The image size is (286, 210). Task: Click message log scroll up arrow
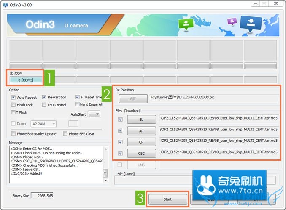(105, 149)
